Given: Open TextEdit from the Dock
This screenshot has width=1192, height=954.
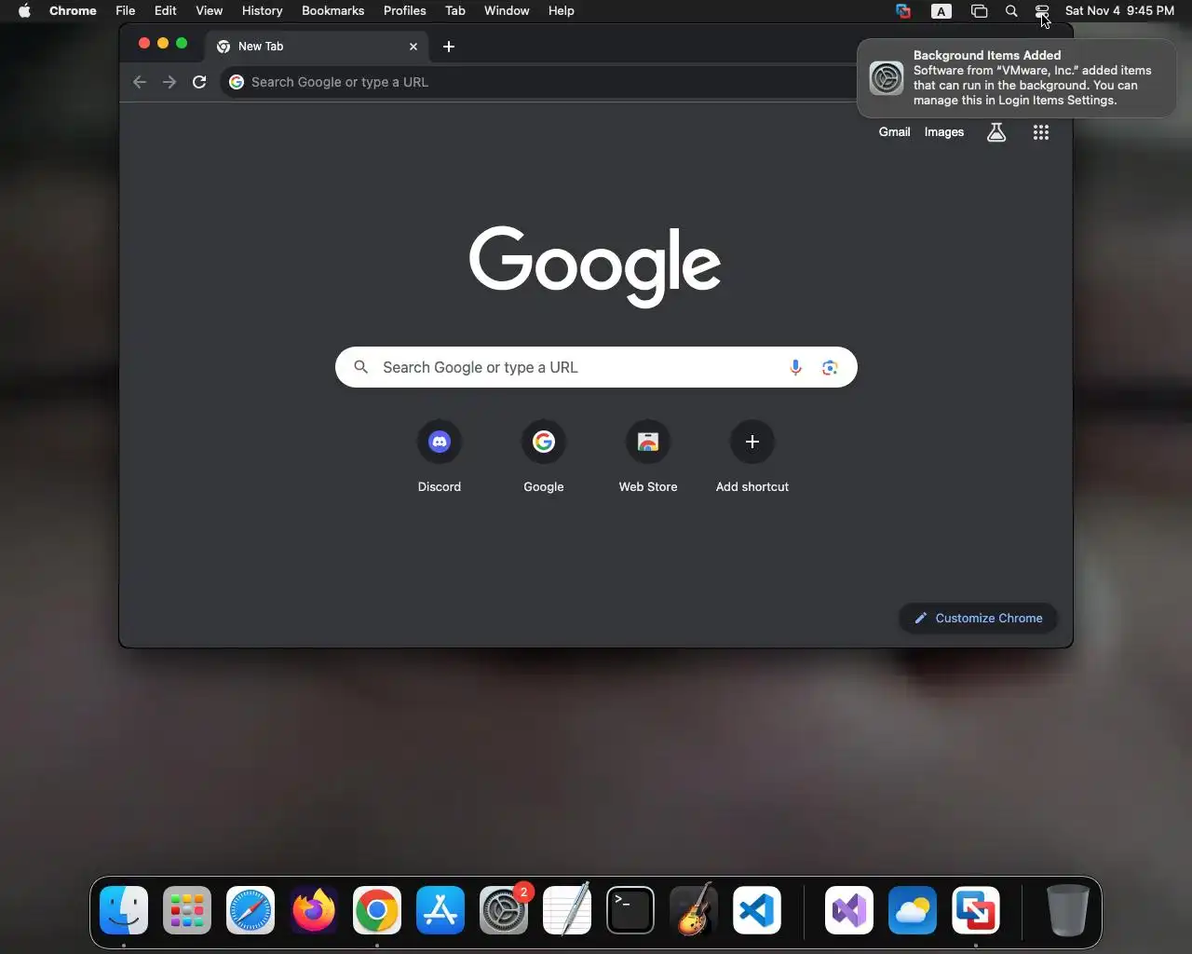Looking at the screenshot, I should pyautogui.click(x=567, y=910).
